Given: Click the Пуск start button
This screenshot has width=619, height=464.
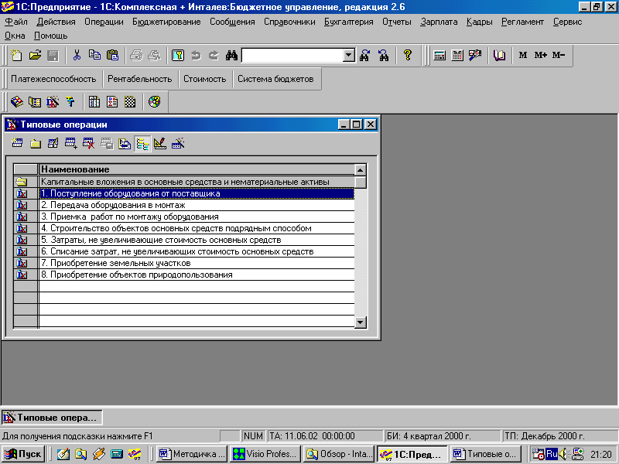Looking at the screenshot, I should 23,454.
